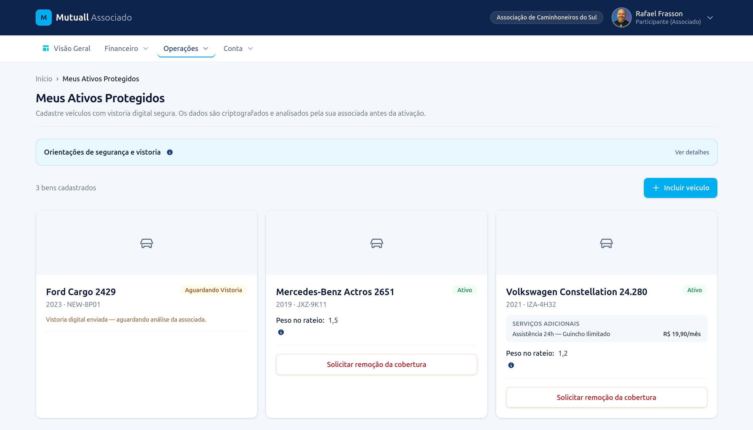Open rateio info icon on the Mercedes-Benz card
Viewport: 753px width, 430px height.
click(281, 332)
